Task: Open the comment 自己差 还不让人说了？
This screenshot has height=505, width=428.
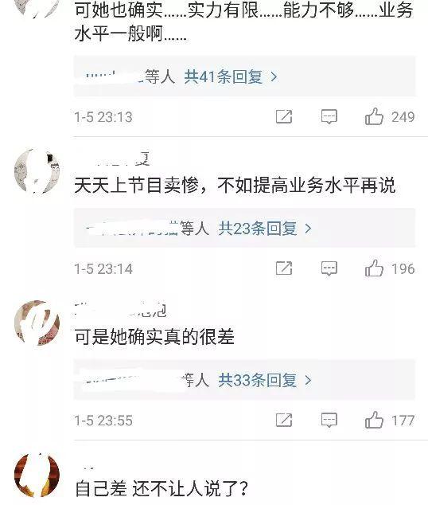Action: tap(161, 488)
